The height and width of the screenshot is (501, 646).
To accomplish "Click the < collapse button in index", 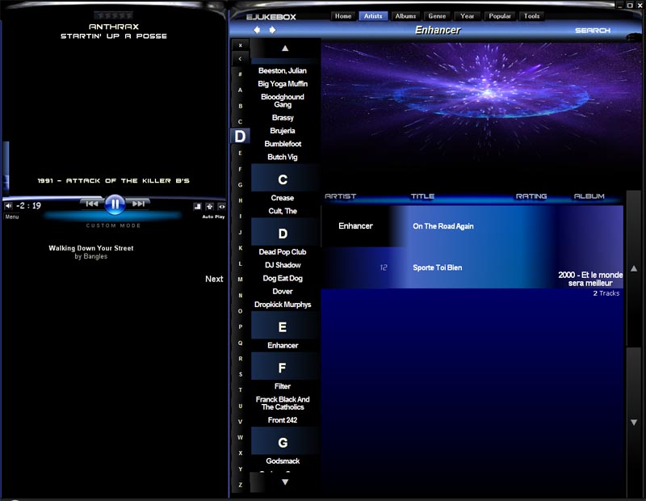I will click(240, 59).
